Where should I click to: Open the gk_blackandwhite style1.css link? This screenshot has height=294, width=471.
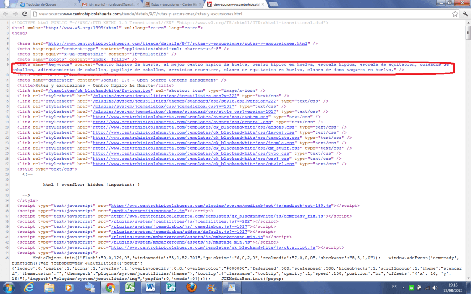point(194,164)
